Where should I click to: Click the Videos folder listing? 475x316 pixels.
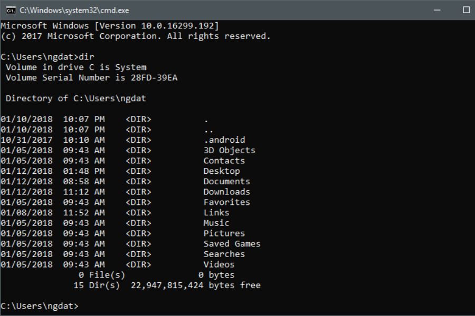(x=218, y=264)
